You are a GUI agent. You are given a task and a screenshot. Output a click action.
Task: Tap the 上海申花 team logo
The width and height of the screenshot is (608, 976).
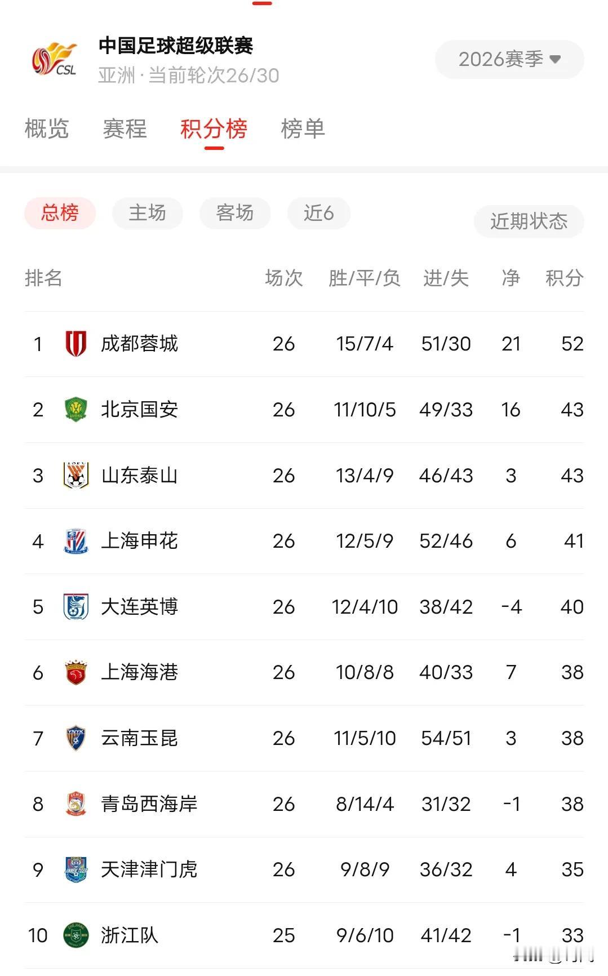pos(76,541)
